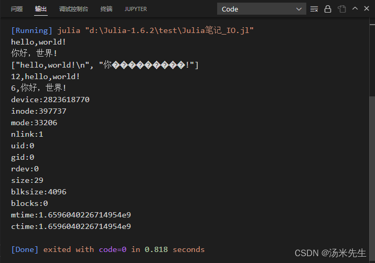The width and height of the screenshot is (375, 263).
Task: Click the mode:33206 line
Action: point(34,123)
